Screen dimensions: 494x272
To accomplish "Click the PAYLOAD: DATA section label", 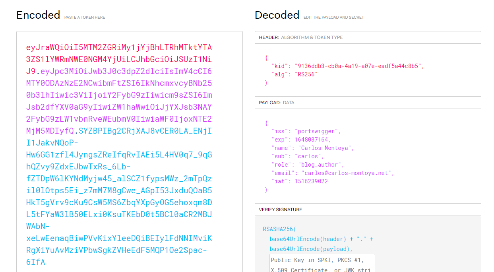I will 277,103.
